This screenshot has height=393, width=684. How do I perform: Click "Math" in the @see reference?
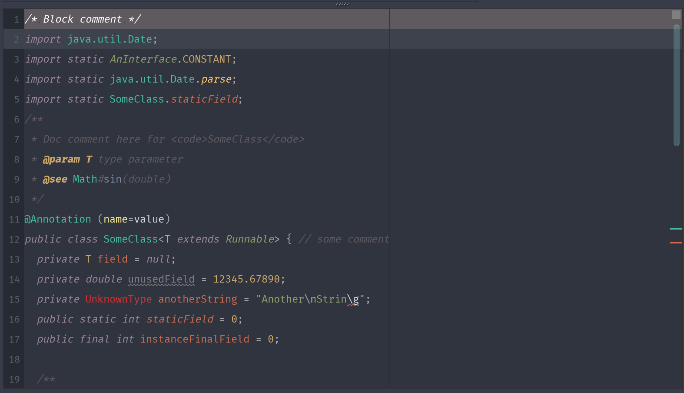pos(85,179)
